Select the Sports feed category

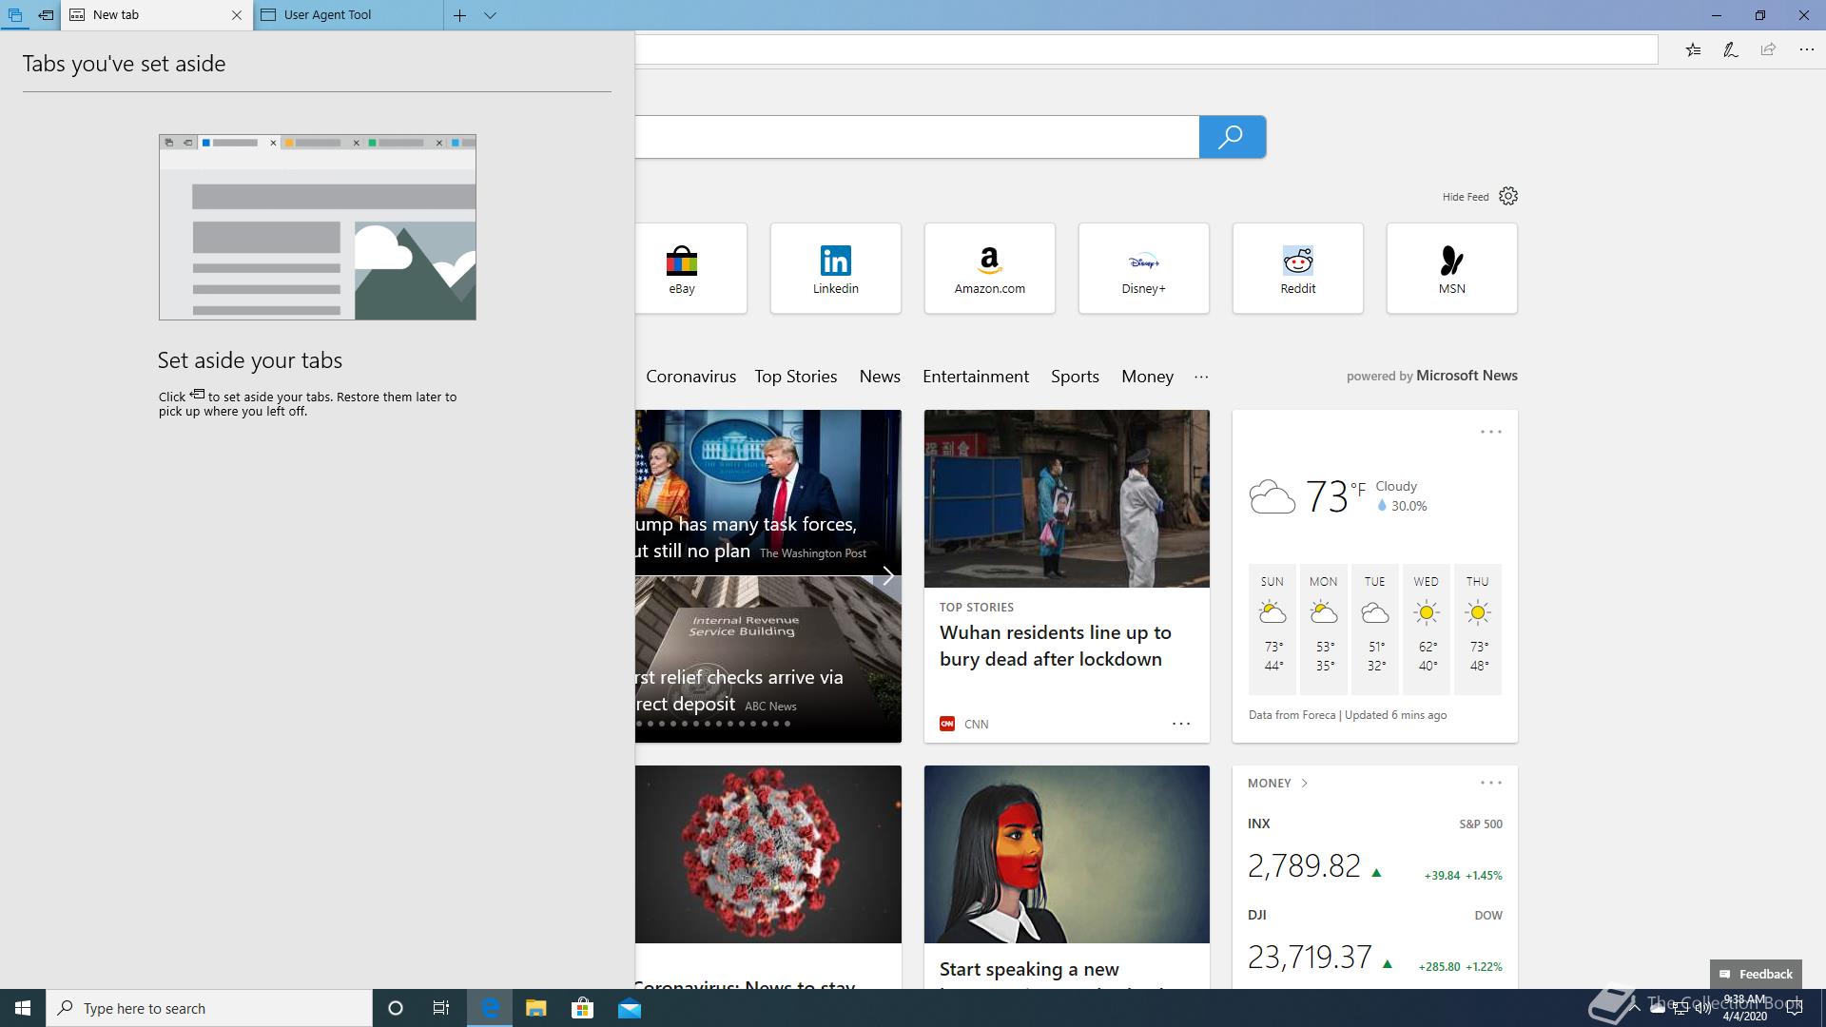(x=1075, y=377)
